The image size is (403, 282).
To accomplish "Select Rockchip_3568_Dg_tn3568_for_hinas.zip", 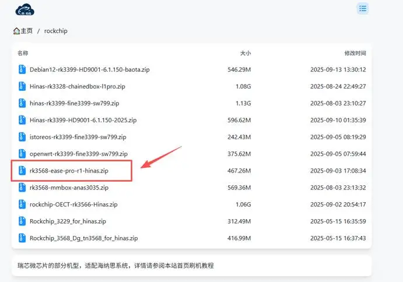I will 83,238.
